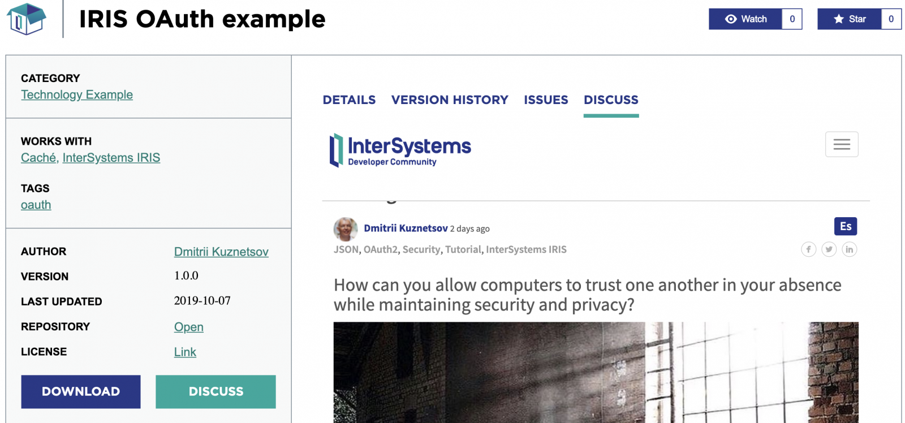Open the Technology Example category link

pos(77,95)
